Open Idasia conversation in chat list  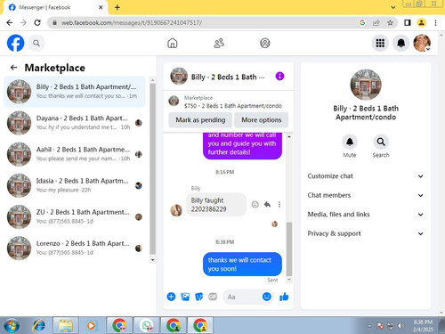pos(75,185)
